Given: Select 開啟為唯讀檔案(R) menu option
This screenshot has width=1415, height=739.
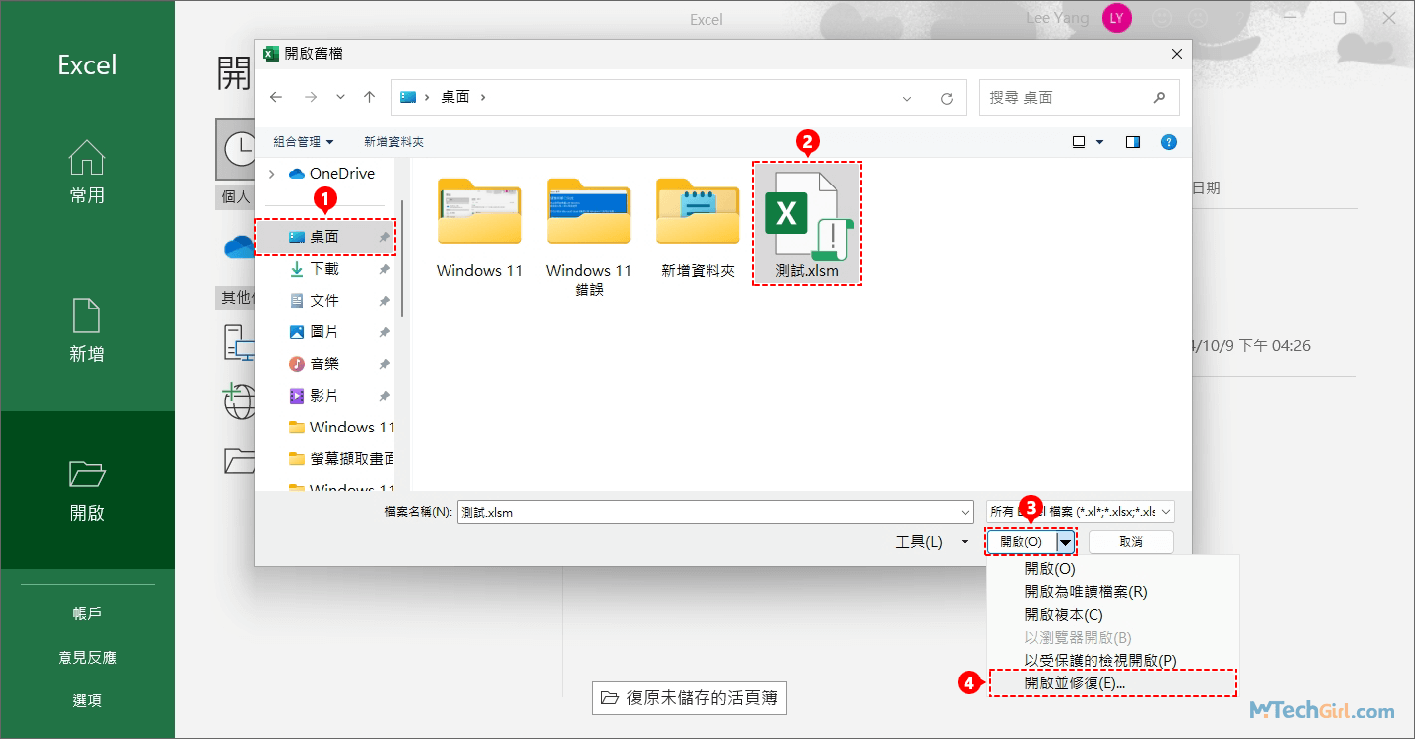Looking at the screenshot, I should point(1086,592).
